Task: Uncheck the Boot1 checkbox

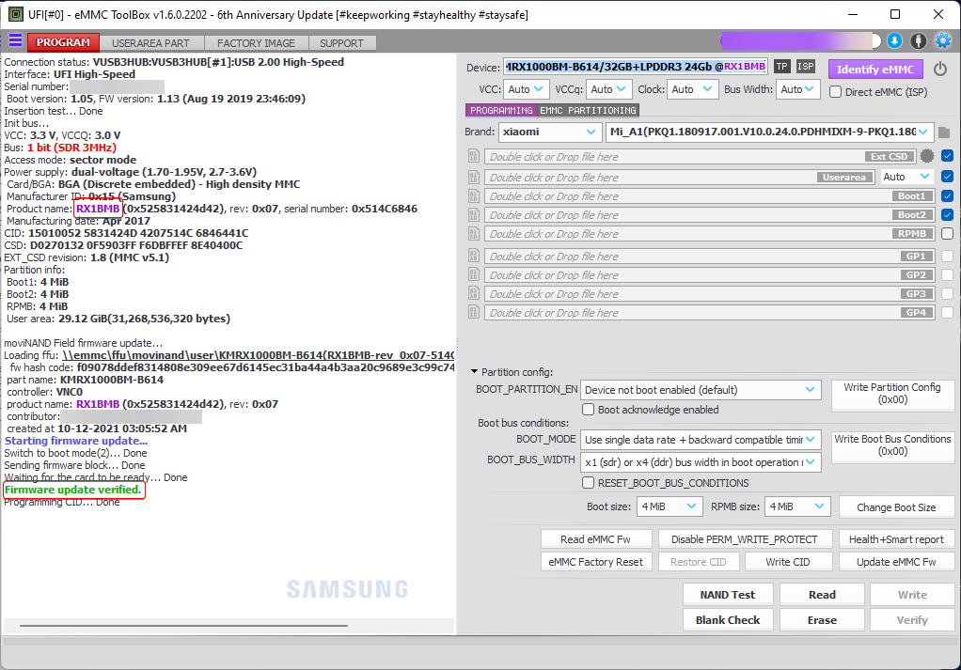Action: click(947, 196)
